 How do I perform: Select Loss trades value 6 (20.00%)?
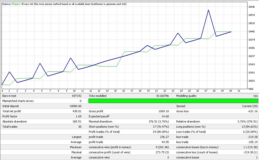(250, 132)
